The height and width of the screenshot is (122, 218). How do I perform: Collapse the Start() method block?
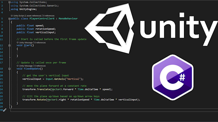pyautogui.click(x=9, y=45)
